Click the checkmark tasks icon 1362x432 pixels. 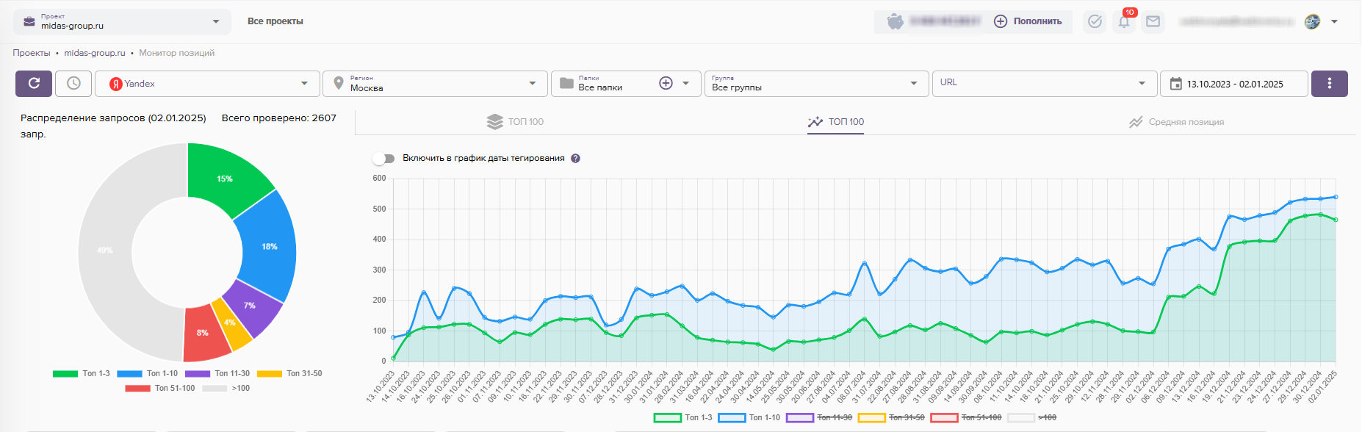click(x=1095, y=22)
